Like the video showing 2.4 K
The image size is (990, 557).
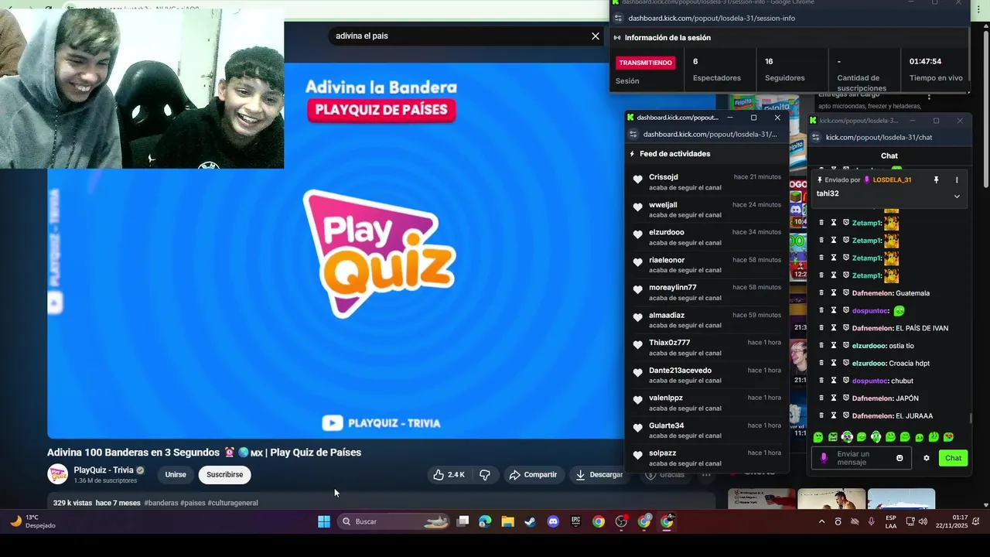tap(449, 475)
